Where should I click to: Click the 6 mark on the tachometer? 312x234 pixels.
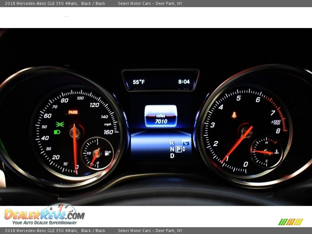[x=258, y=99]
